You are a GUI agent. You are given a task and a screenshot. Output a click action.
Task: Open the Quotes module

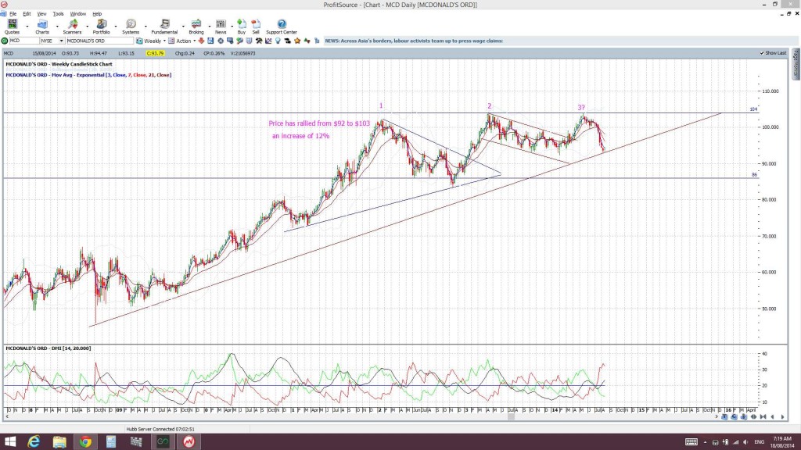click(12, 27)
